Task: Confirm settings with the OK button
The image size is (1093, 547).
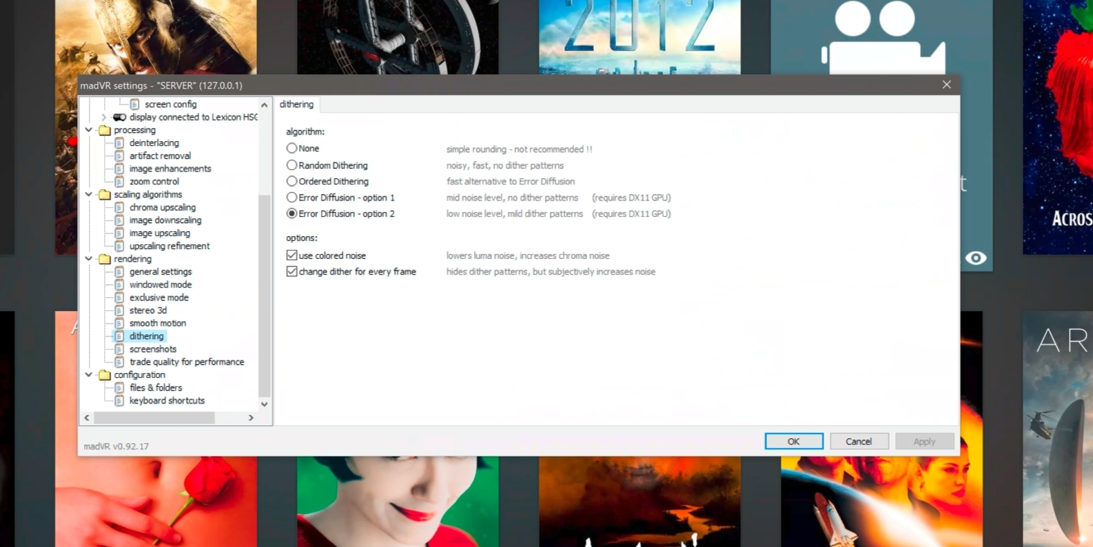Action: point(794,441)
